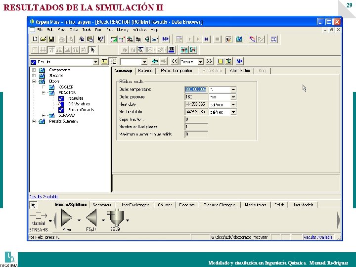Image resolution: width=356 pixels, height=267 pixels.
Task: Switch to the Atom Matrix tab
Action: [239, 71]
